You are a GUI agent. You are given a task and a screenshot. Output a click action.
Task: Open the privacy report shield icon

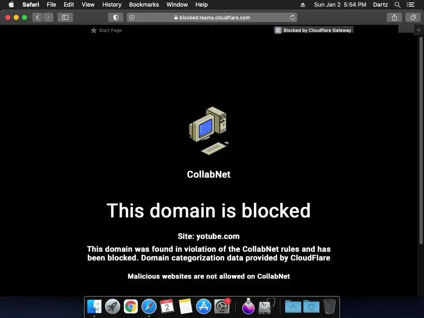point(116,17)
